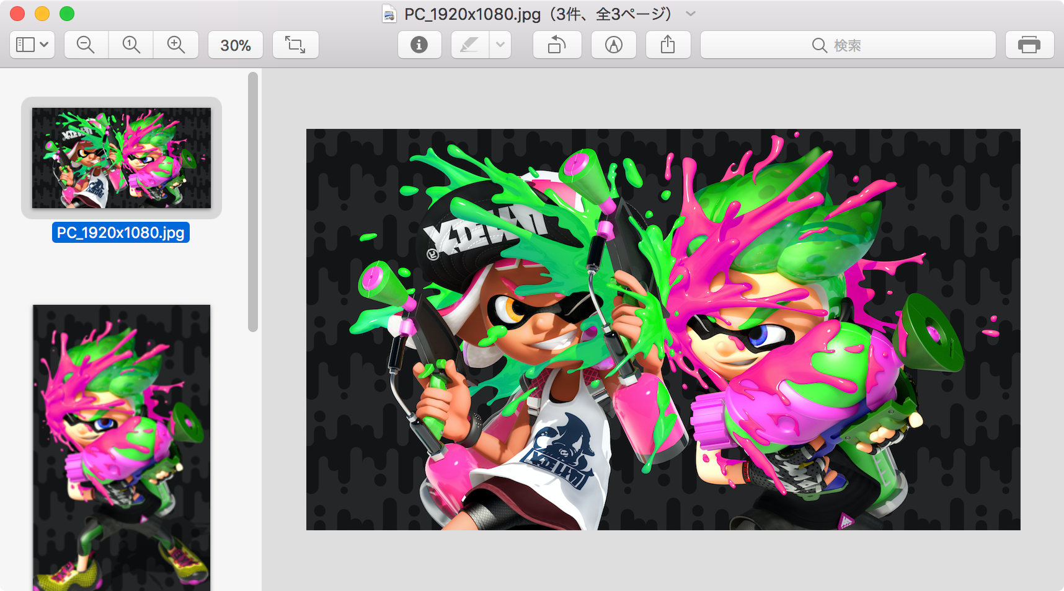Click the green full screen button
1064x591 pixels.
pos(67,14)
